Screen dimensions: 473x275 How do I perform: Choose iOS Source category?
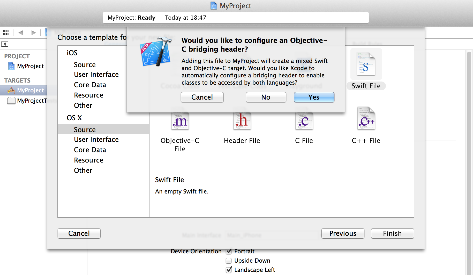coord(85,65)
